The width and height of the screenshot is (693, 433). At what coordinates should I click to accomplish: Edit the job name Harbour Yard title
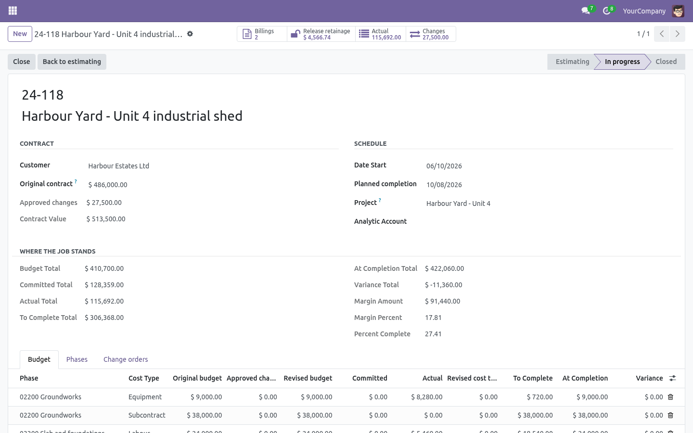pos(346,116)
